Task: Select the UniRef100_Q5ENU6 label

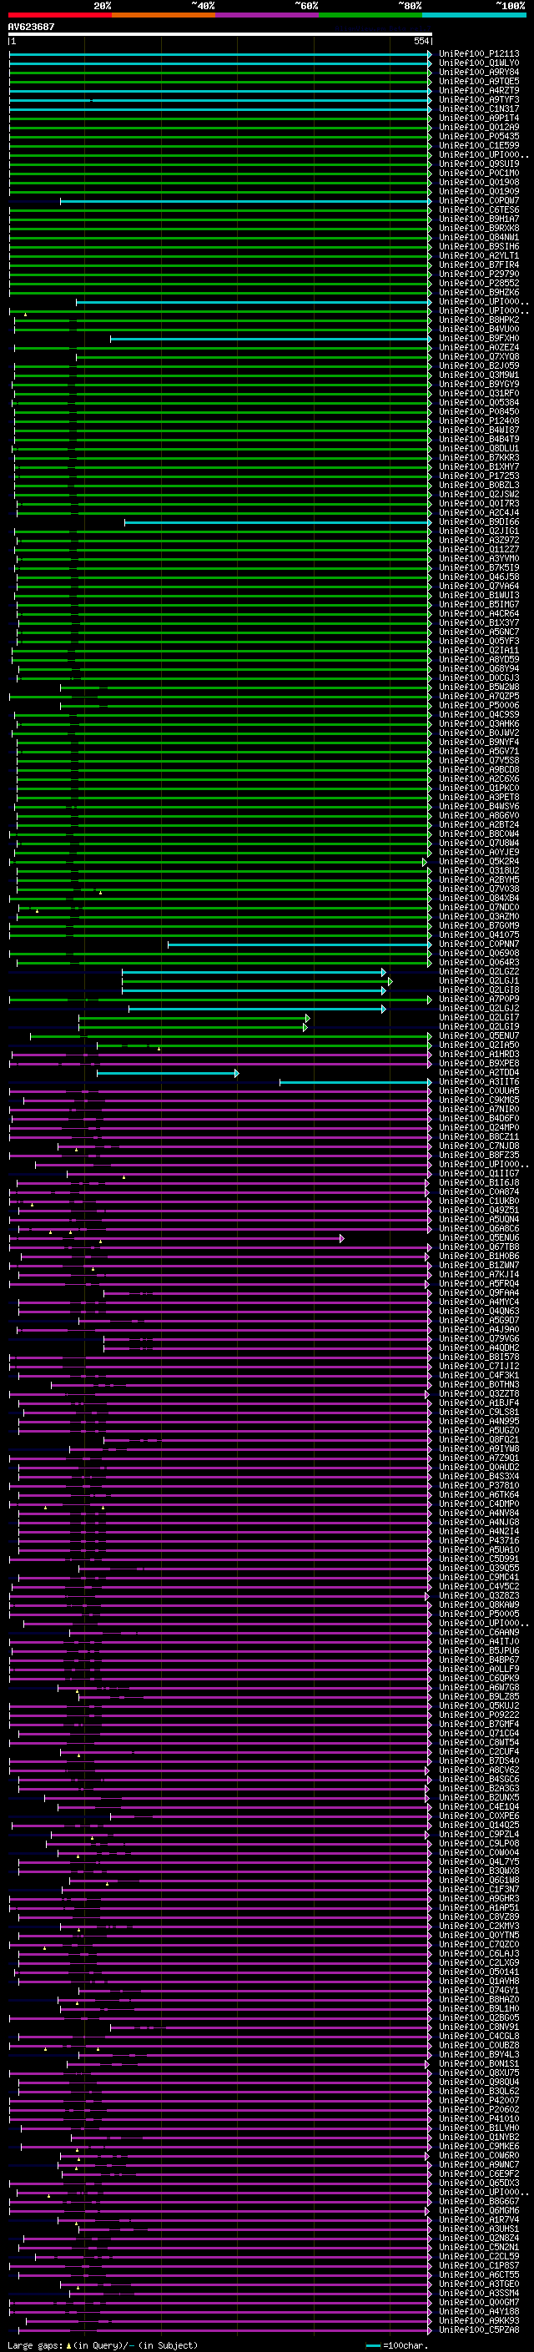Action: click(479, 1238)
